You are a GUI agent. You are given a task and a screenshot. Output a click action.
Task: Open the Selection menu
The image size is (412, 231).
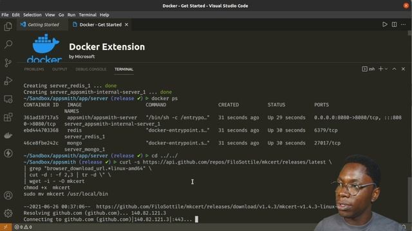(32, 15)
